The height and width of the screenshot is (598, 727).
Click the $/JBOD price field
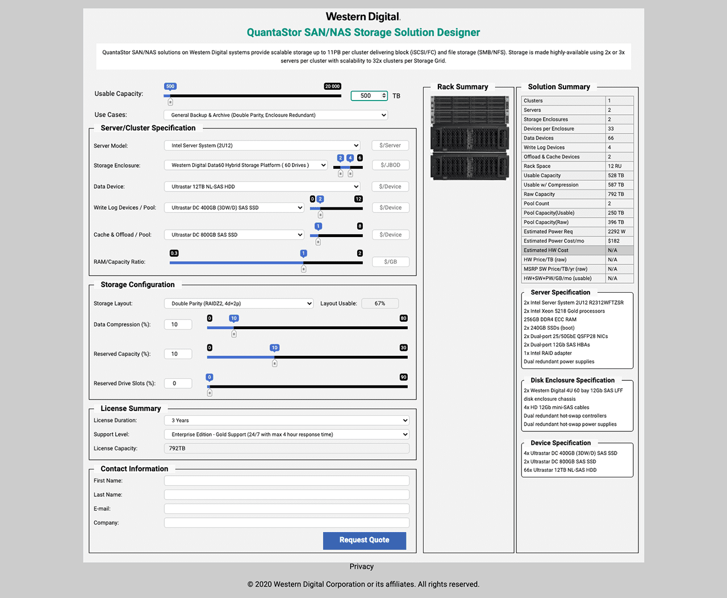click(390, 165)
